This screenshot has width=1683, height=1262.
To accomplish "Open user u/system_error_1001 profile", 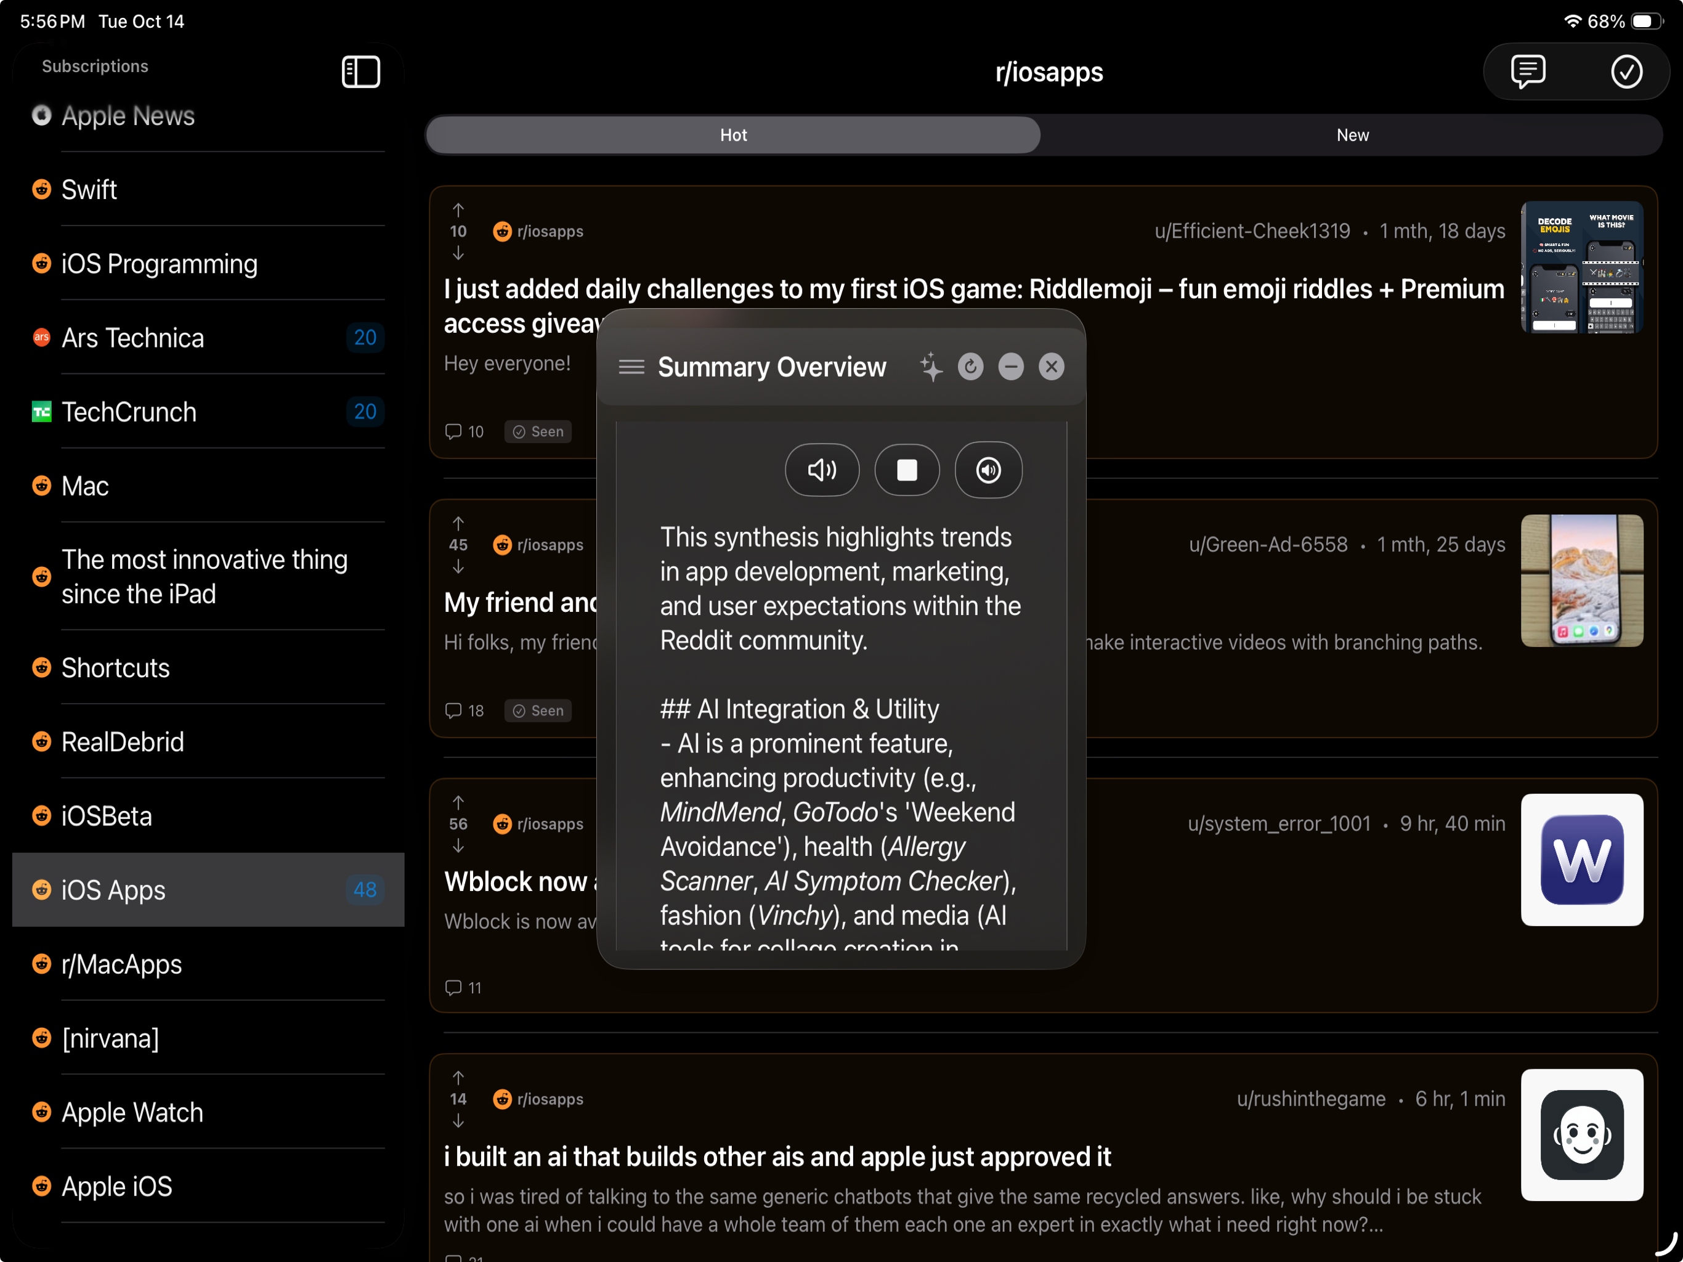I will tap(1279, 824).
